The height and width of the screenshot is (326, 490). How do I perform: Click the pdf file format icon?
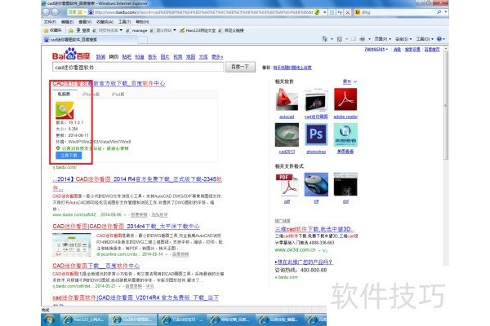(287, 185)
